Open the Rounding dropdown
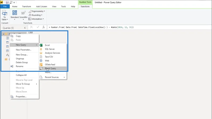 click(x=36, y=15)
